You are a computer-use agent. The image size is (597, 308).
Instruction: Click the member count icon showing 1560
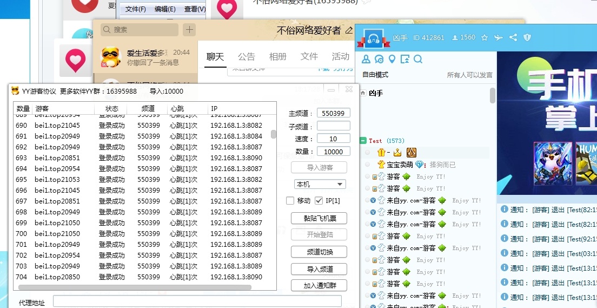(455, 38)
